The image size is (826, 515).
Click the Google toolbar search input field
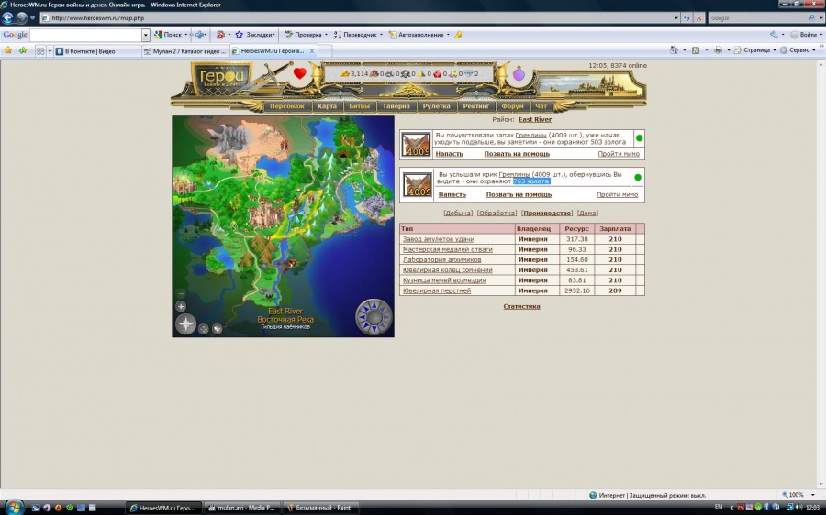point(86,35)
